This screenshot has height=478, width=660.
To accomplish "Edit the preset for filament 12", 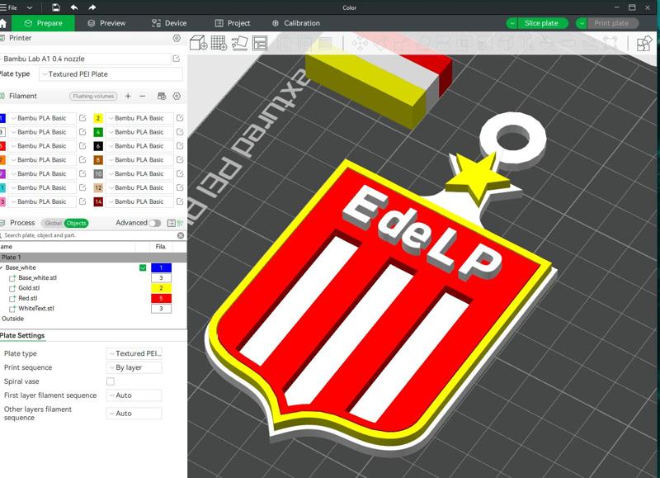I will [180, 187].
